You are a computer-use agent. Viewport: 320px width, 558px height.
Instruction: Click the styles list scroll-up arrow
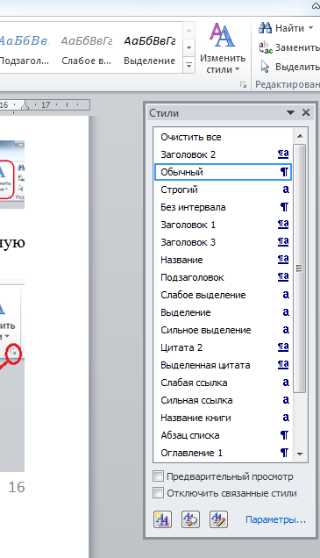point(300,136)
